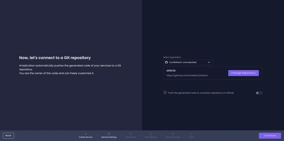Click the Generate Code step circle
Screen dimensions: 284x141
(173, 134)
